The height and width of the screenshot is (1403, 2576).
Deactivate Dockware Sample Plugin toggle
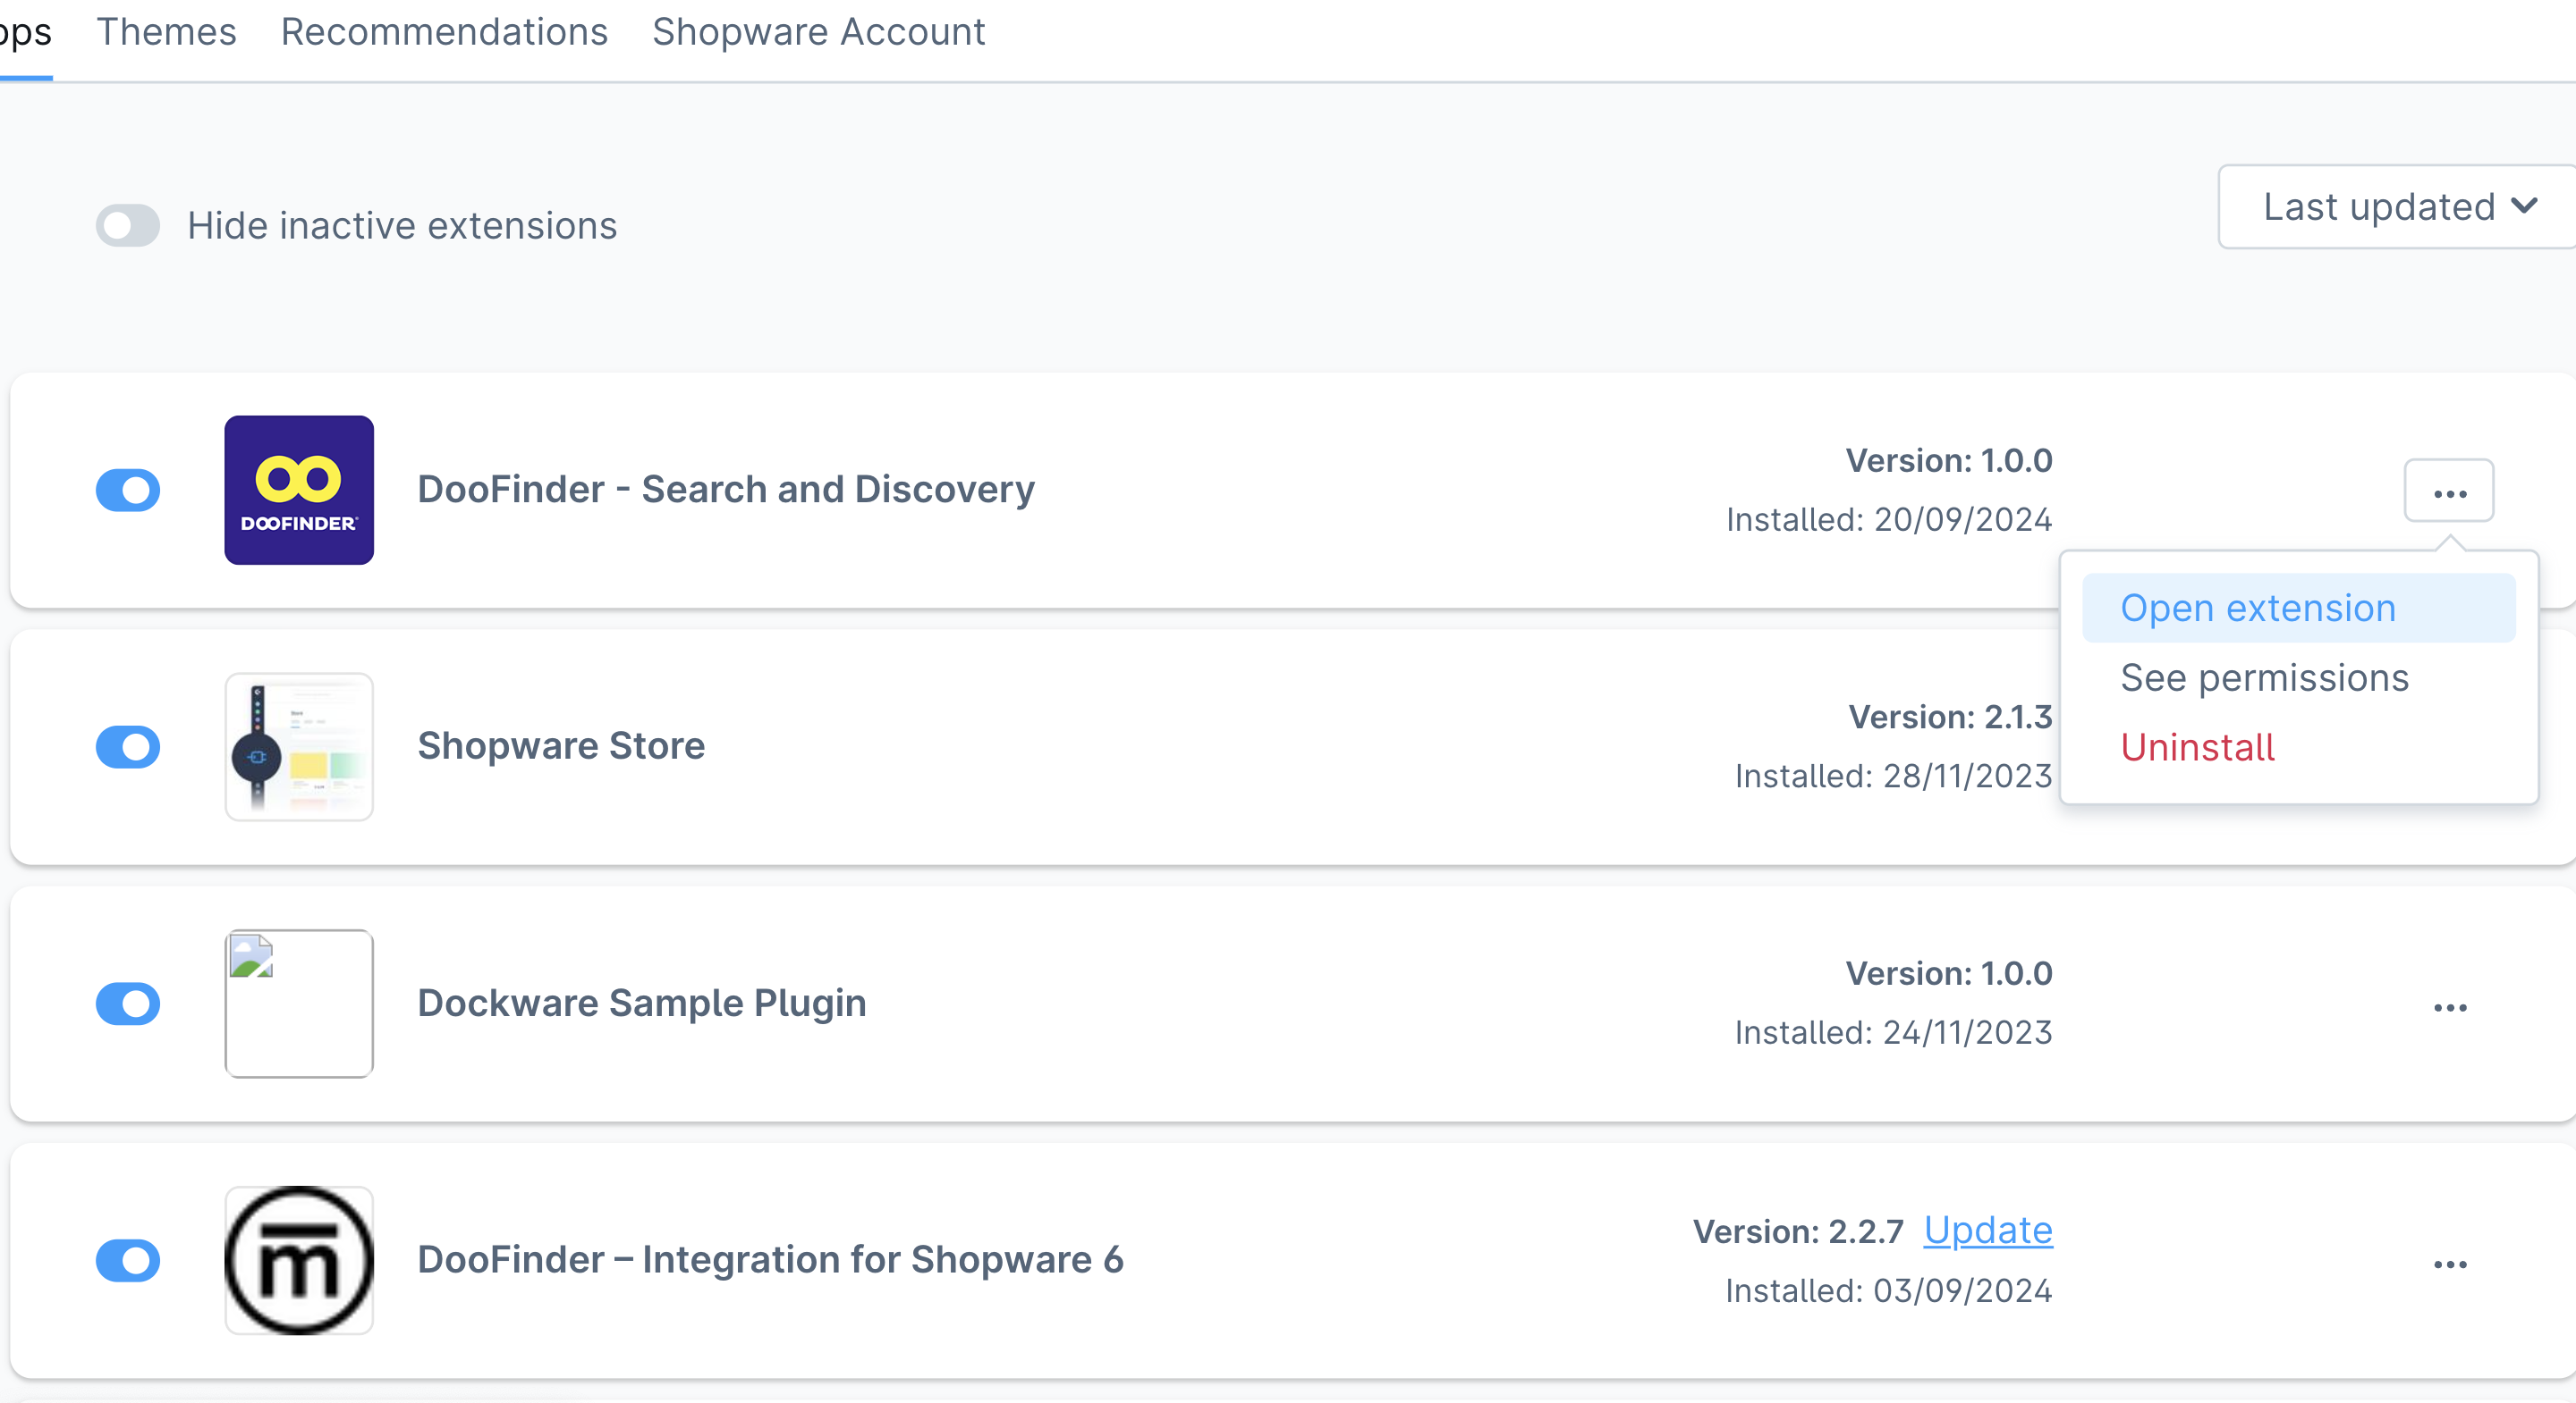pos(128,1004)
